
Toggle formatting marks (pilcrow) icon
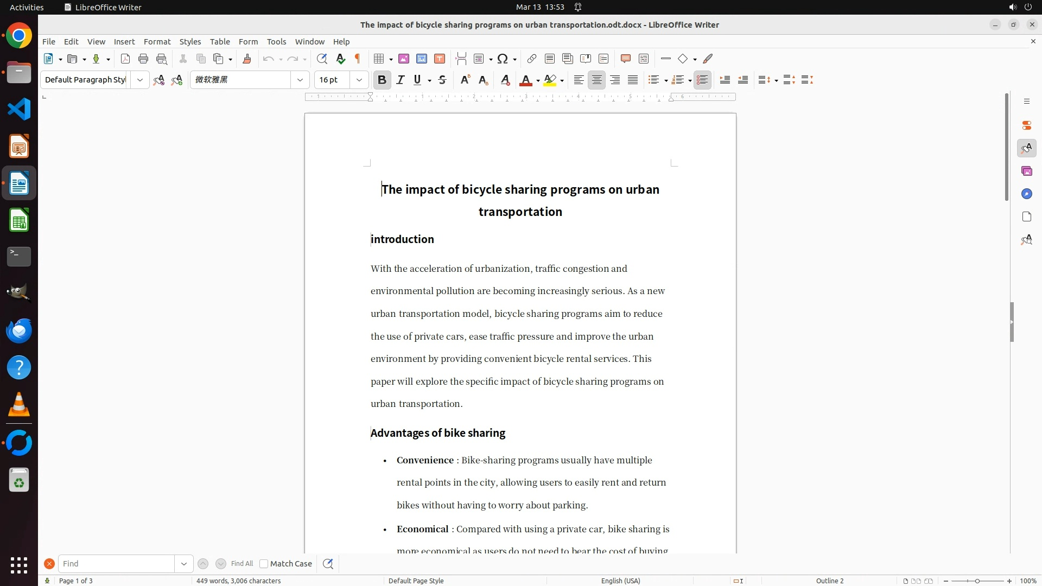coord(358,59)
